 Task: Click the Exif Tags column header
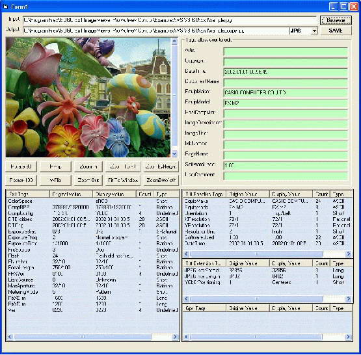27,194
